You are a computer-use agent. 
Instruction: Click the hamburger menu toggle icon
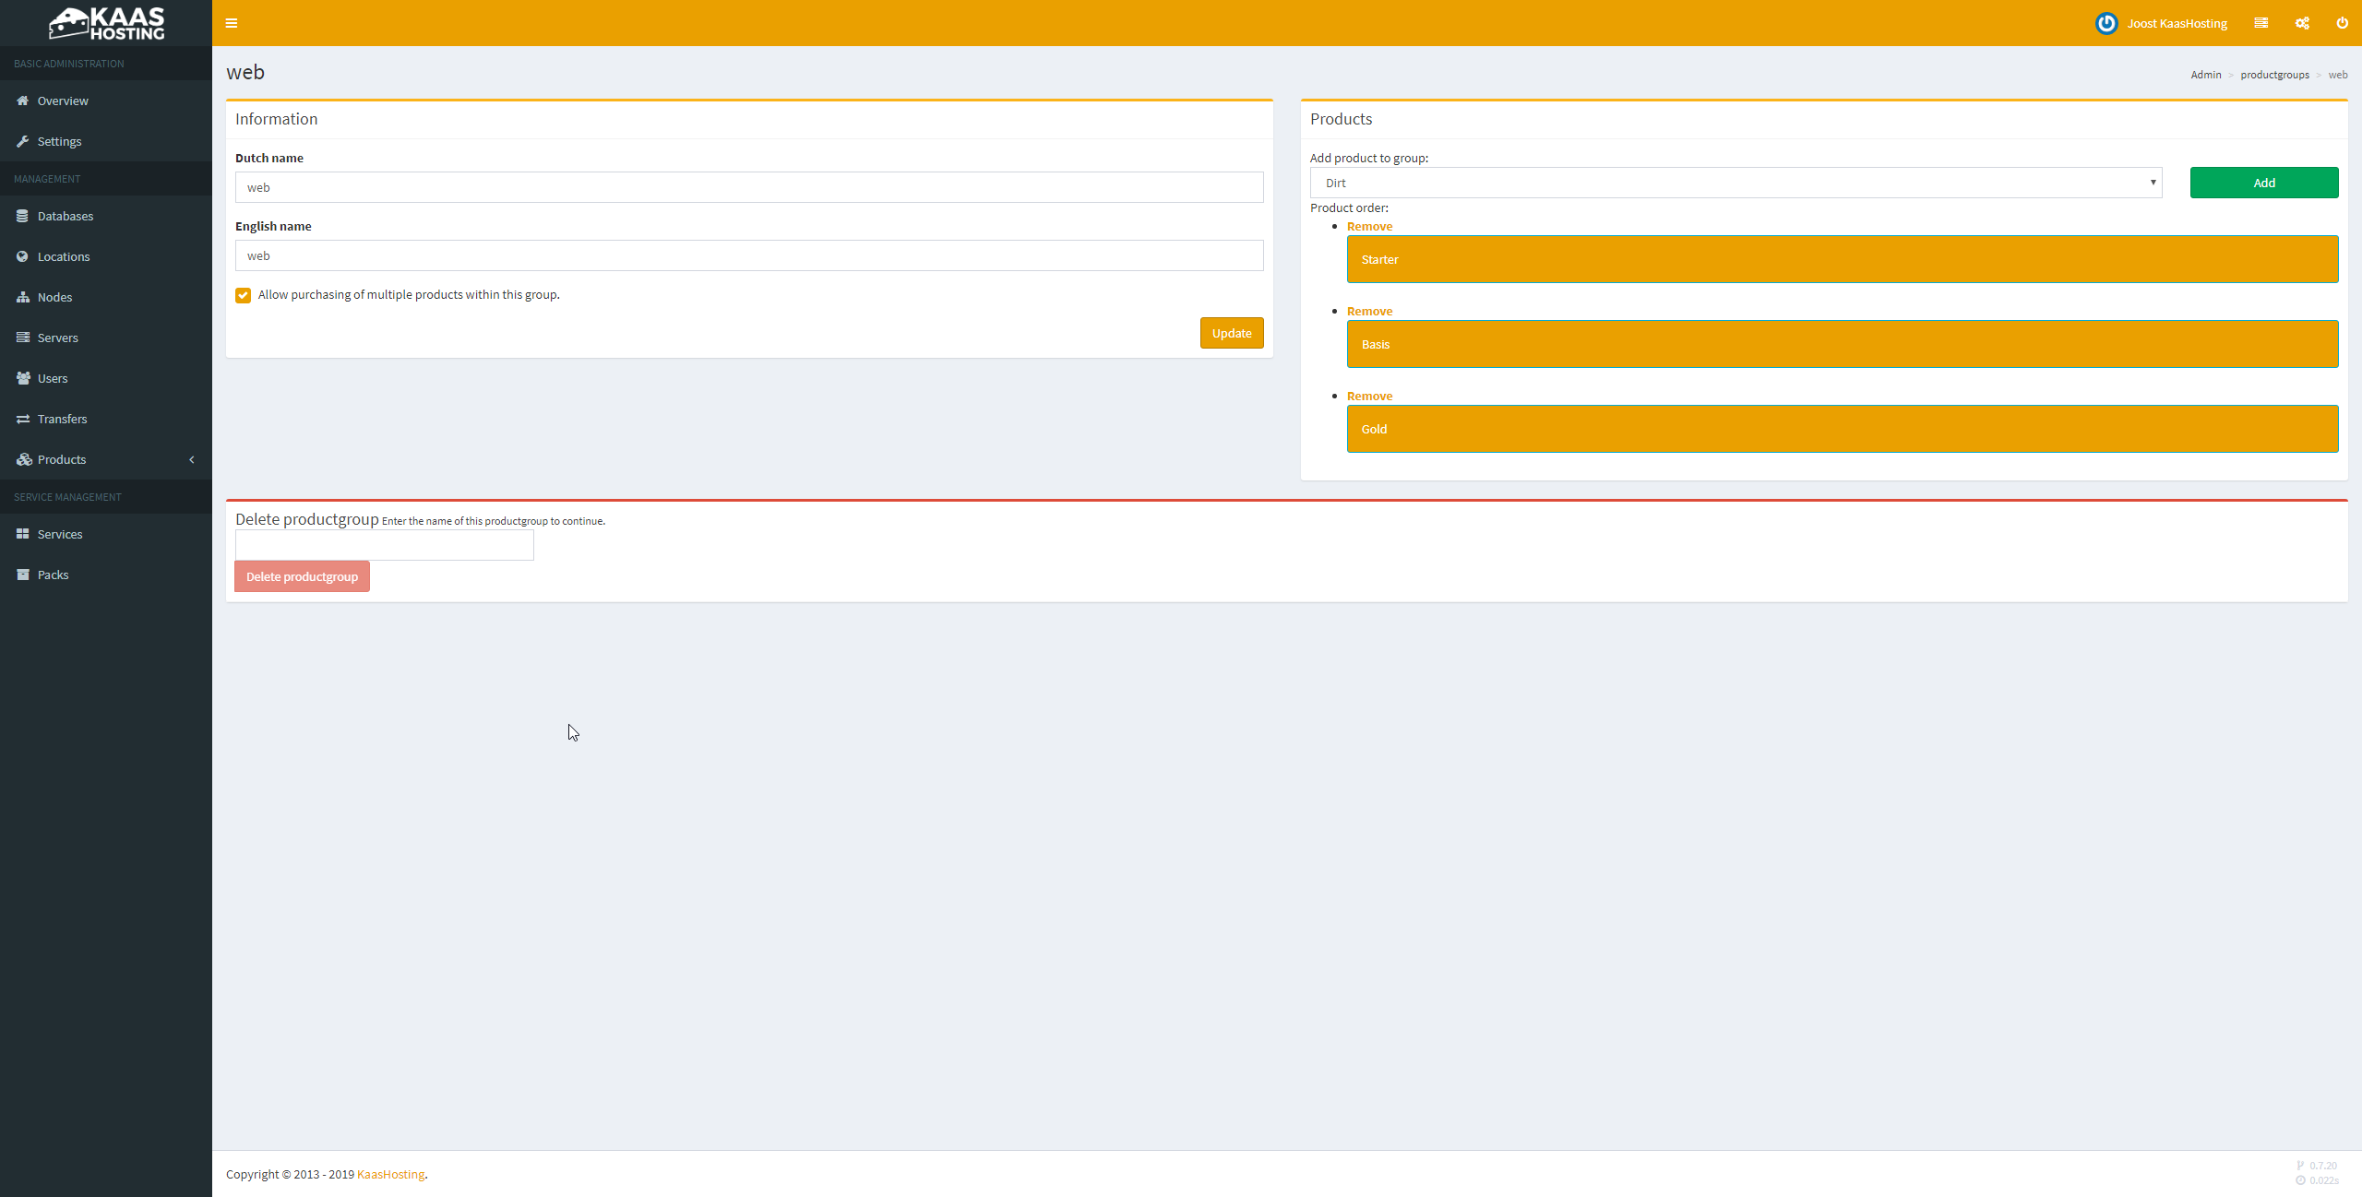tap(232, 23)
